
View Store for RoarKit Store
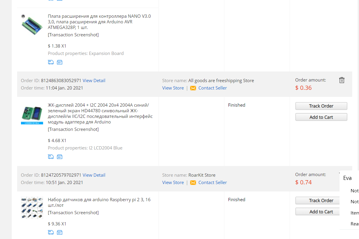173,183
